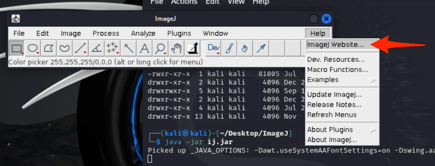Open the Plugins menu

pos(179,33)
